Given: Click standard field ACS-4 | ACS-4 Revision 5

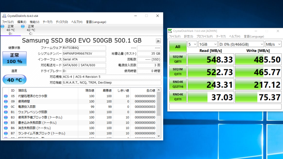Looking at the screenshot, I should (112, 77).
